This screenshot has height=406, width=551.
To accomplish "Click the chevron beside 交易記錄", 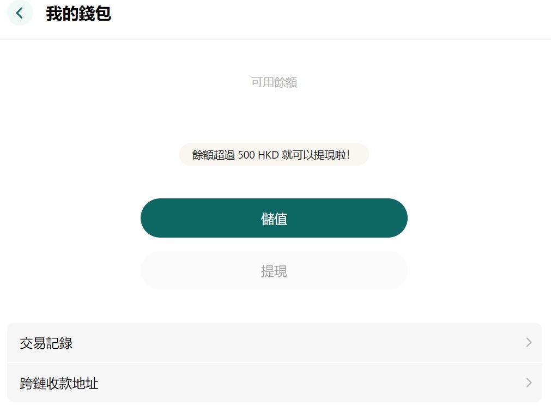I will click(529, 342).
